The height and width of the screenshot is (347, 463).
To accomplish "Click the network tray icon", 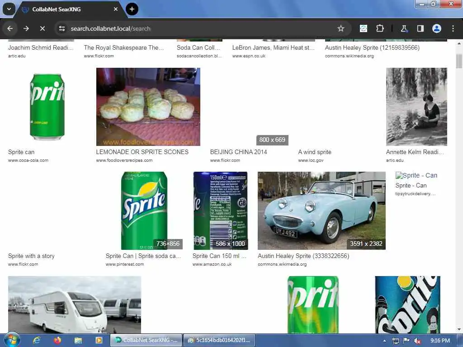I will point(396,341).
